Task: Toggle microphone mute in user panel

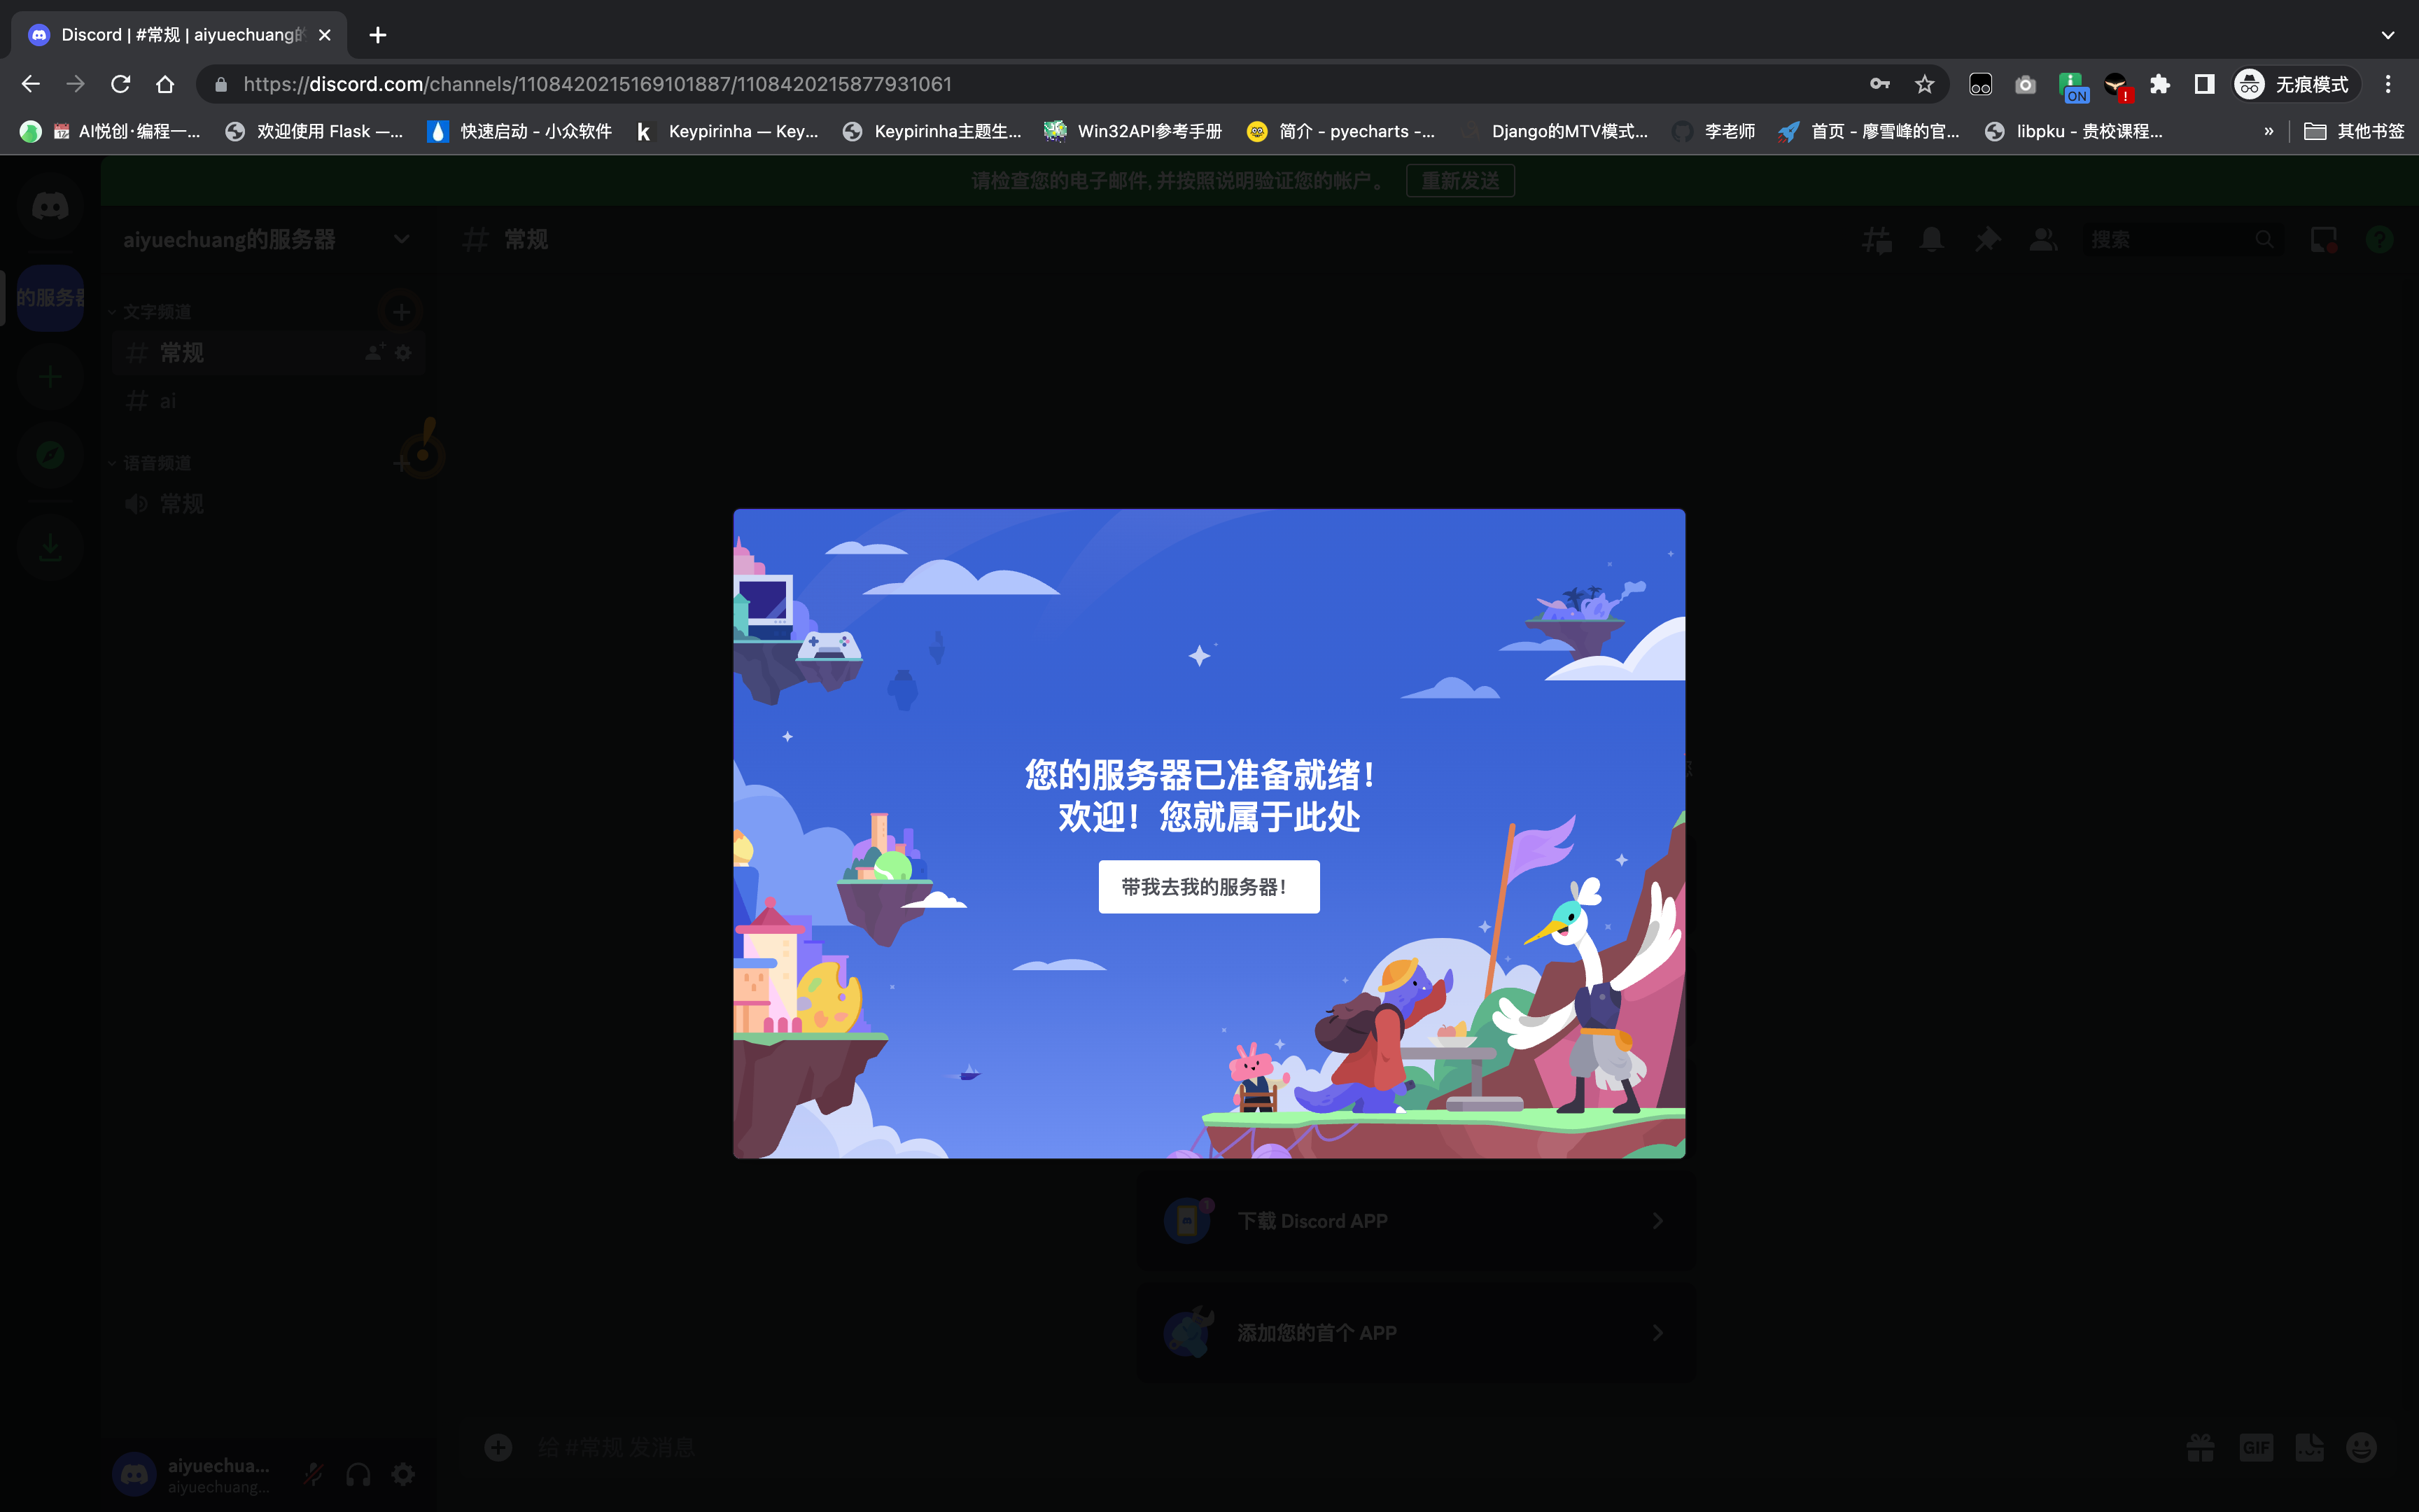Action: 314,1474
